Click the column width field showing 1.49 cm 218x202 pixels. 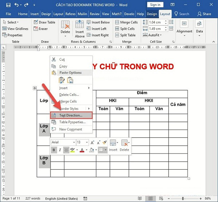156,29
